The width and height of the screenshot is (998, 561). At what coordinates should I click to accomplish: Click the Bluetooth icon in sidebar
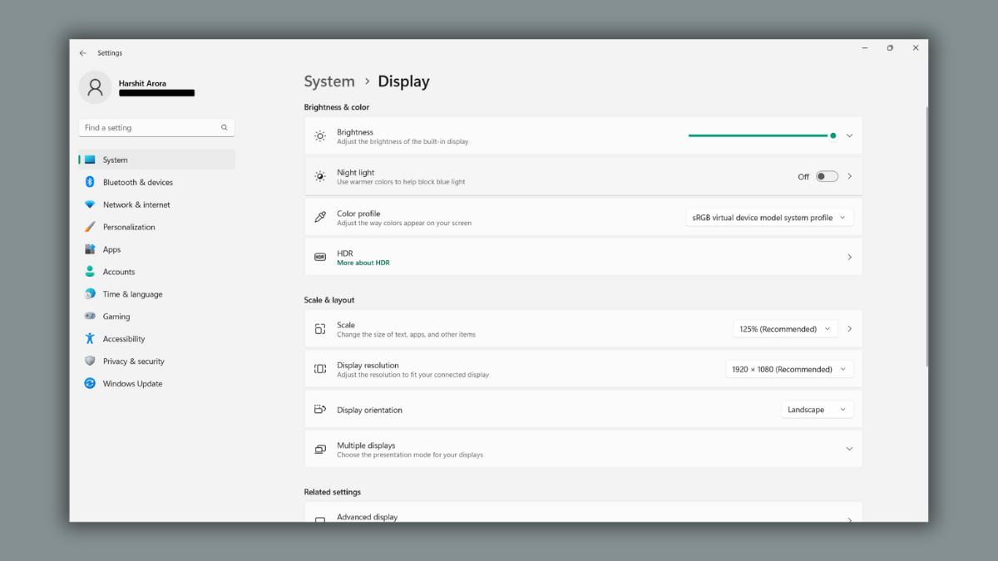[90, 182]
